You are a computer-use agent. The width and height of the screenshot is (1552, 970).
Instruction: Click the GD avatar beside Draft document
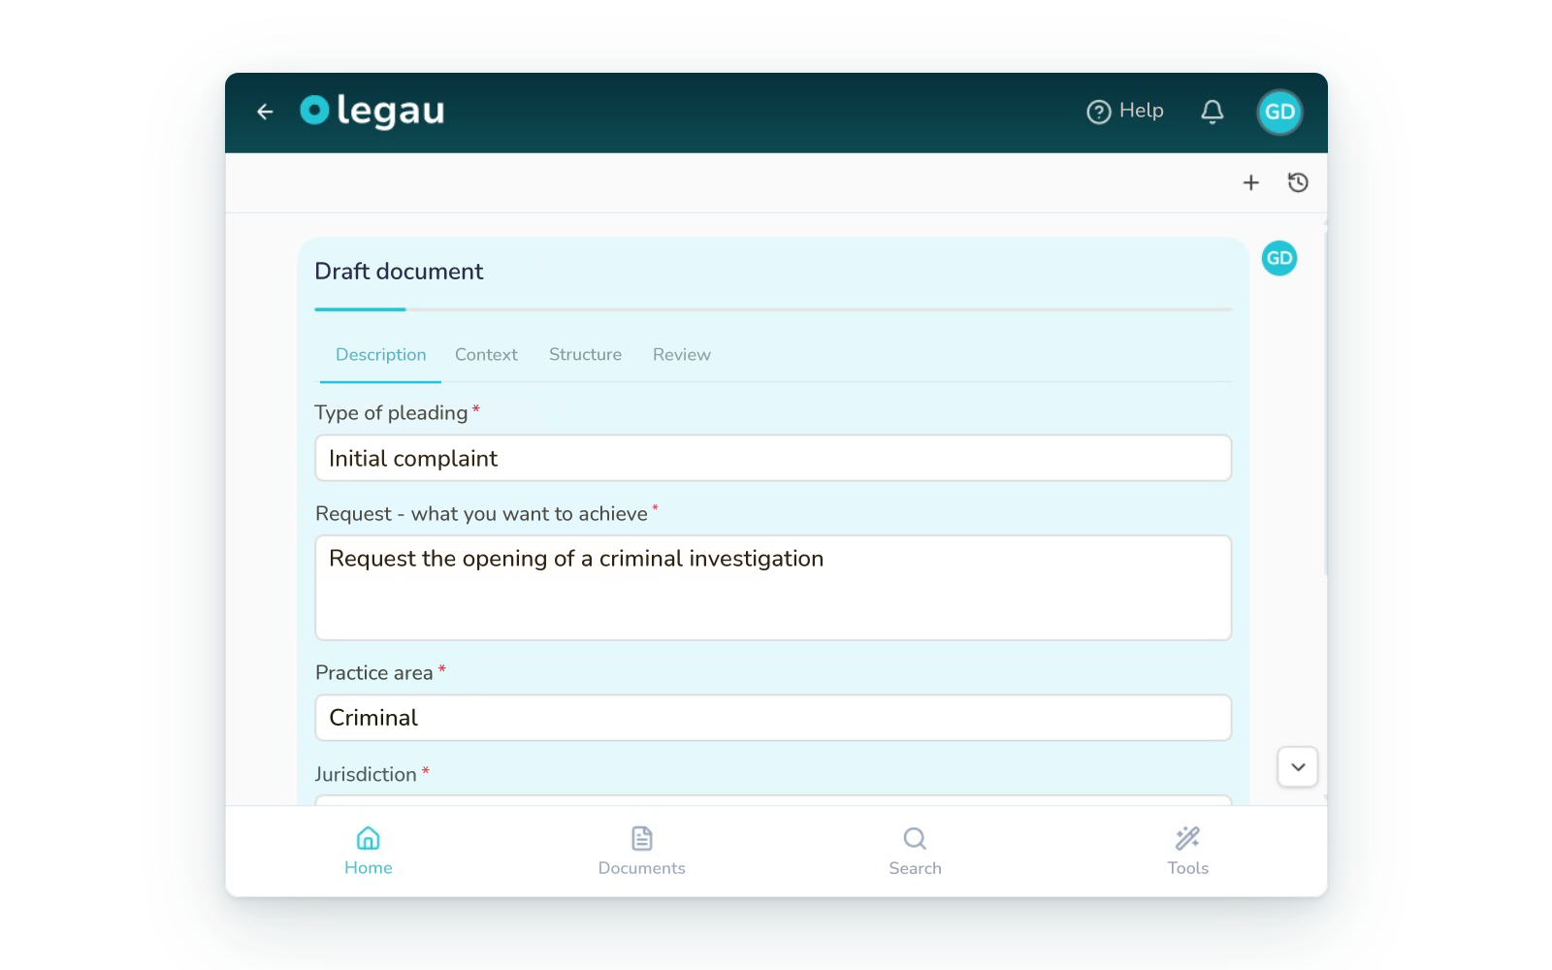[1279, 258]
